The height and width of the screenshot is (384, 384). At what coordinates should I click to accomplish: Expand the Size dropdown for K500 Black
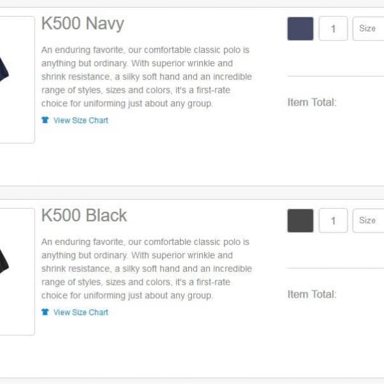coord(369,220)
